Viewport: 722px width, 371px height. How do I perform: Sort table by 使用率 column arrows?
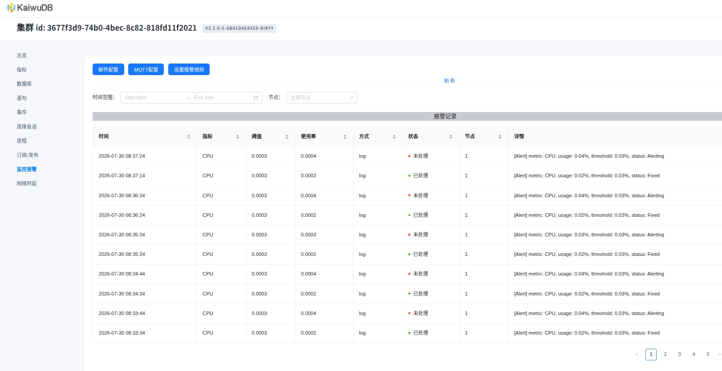tap(345, 137)
